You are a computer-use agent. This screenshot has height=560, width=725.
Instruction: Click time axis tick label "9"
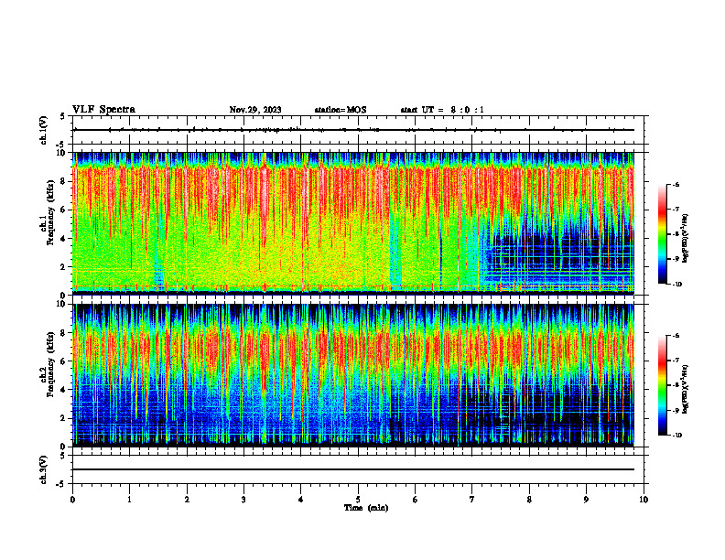586,500
